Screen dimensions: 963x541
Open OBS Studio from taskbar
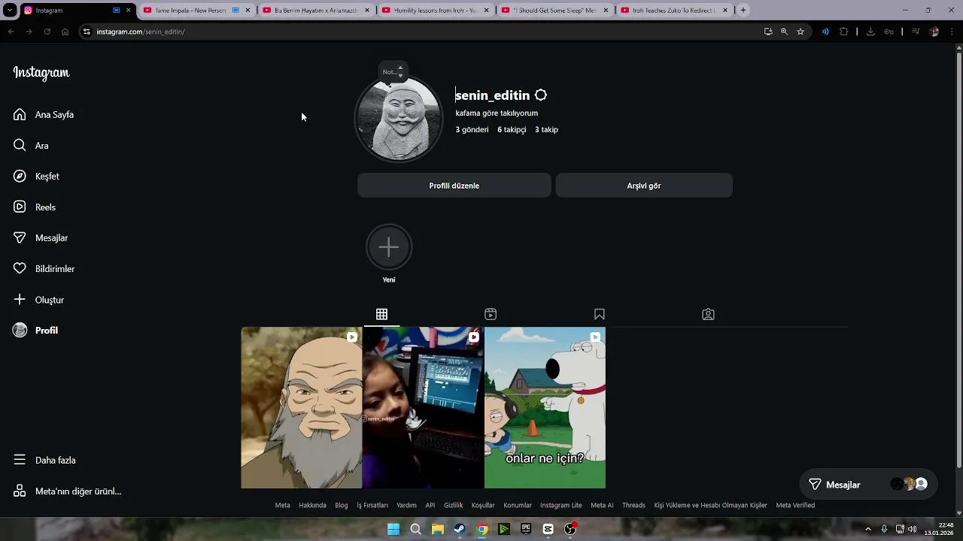(570, 529)
